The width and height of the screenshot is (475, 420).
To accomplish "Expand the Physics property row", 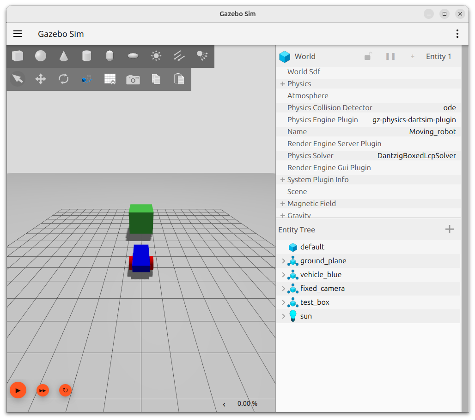I will pyautogui.click(x=282, y=84).
